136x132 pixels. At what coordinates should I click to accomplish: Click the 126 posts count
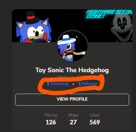coord(51,122)
